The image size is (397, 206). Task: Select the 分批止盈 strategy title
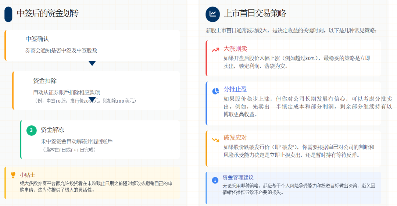235,89
